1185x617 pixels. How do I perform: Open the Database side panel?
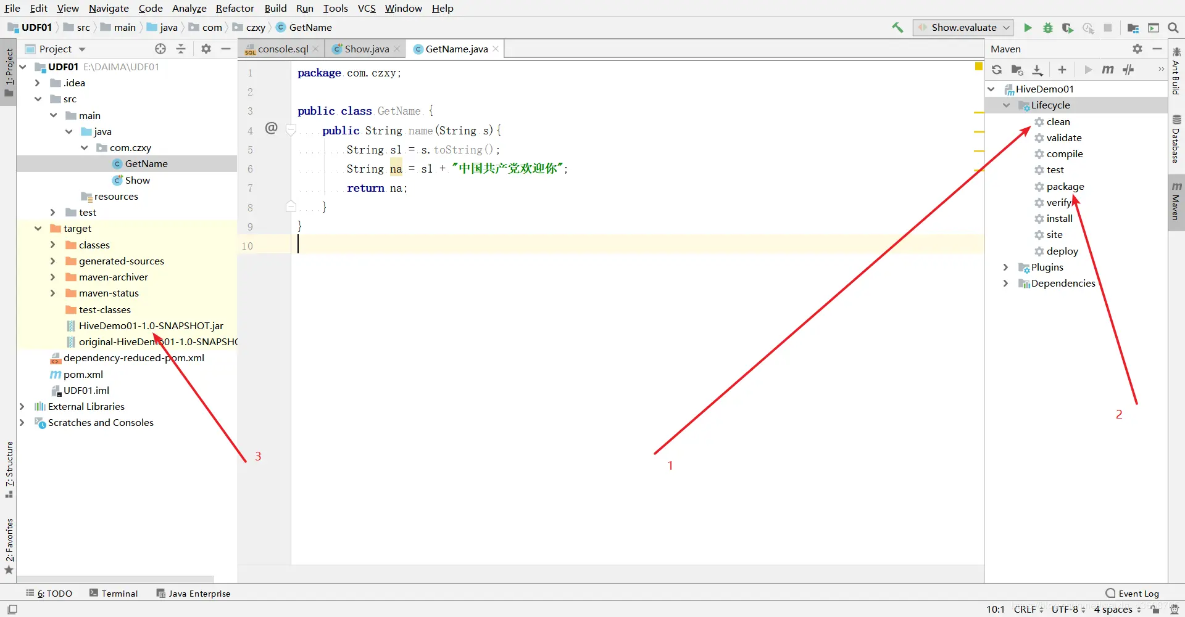click(x=1176, y=139)
